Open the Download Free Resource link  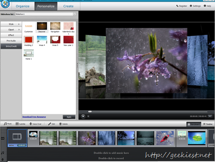(x=34, y=117)
